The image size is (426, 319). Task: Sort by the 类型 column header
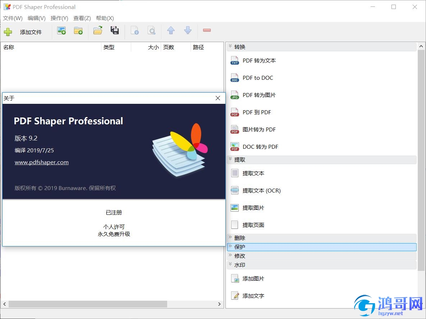click(x=116, y=47)
